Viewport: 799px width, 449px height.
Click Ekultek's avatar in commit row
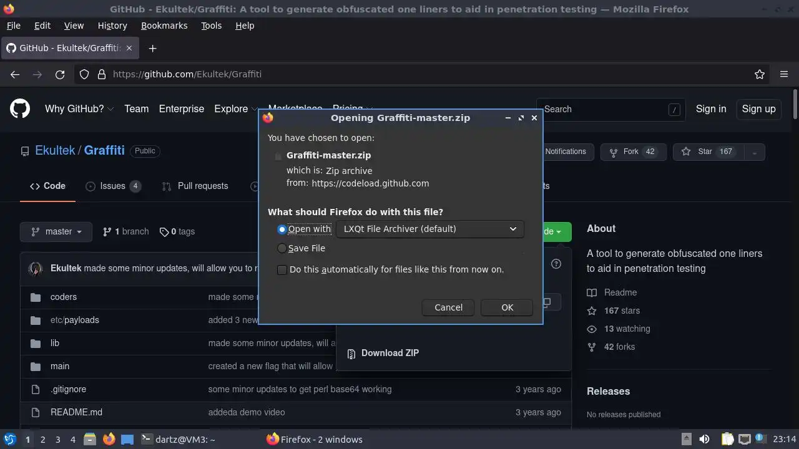click(x=36, y=268)
